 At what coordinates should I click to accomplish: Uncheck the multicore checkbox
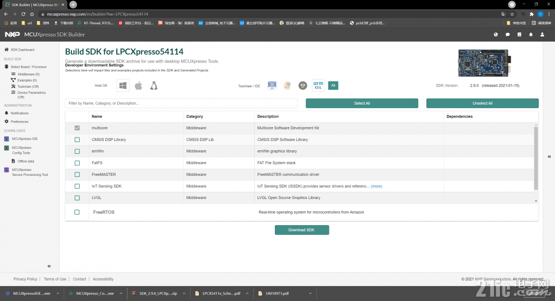click(77, 128)
